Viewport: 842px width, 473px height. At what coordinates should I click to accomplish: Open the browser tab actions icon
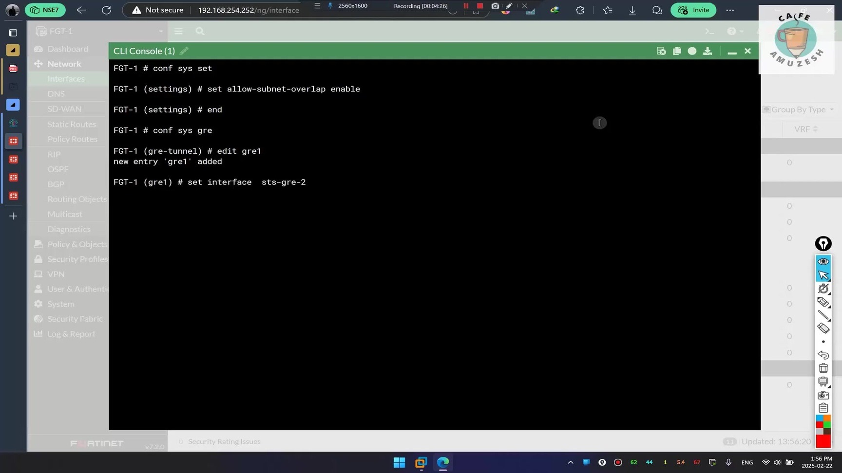tap(13, 33)
